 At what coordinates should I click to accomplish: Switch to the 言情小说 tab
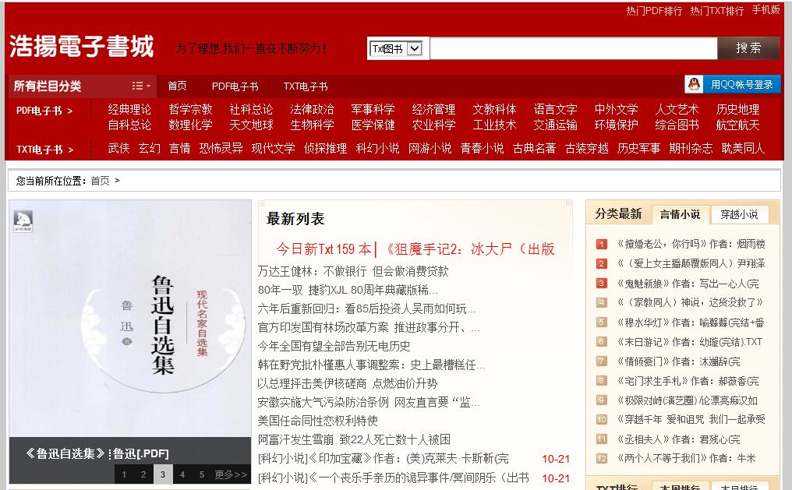(x=681, y=214)
